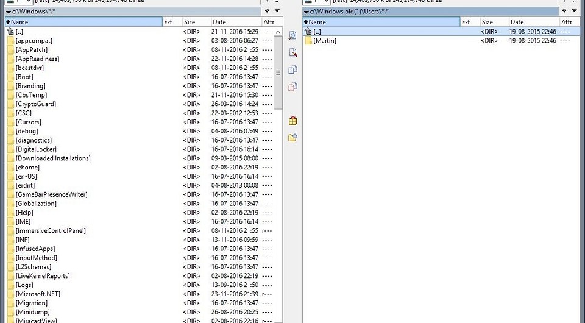
Task: Expand the arrow left of the c:\Windows path
Action: point(8,12)
